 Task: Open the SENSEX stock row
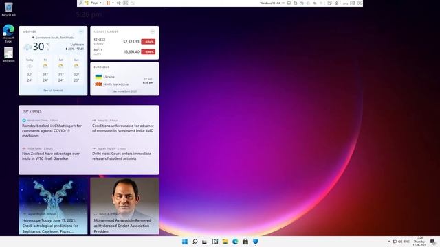click(x=124, y=42)
